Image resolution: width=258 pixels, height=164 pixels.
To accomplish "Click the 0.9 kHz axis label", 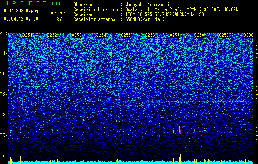I will (x=3, y=94).
